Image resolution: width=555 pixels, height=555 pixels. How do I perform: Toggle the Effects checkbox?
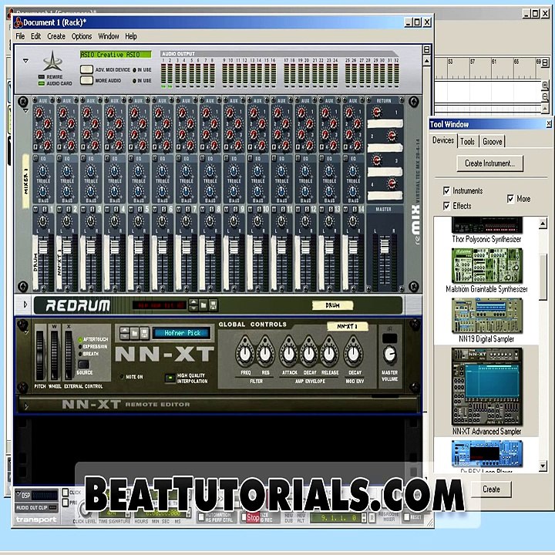click(446, 206)
